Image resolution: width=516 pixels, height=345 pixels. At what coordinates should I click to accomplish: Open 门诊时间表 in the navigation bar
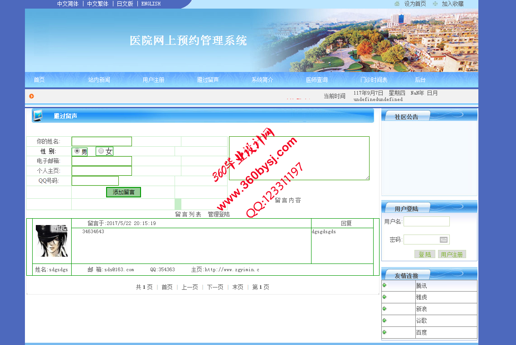tap(374, 80)
